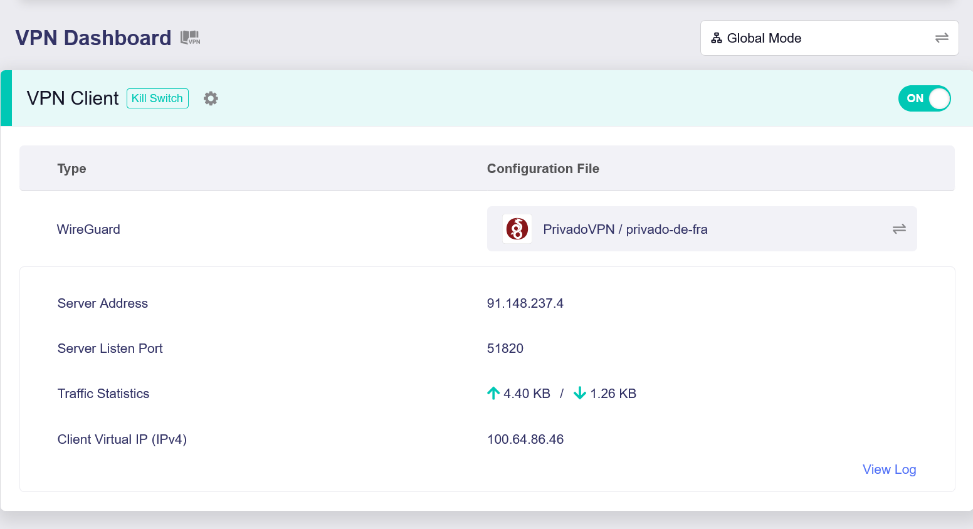The width and height of the screenshot is (973, 529).
Task: Click the green upload arrow icon
Action: 493,394
